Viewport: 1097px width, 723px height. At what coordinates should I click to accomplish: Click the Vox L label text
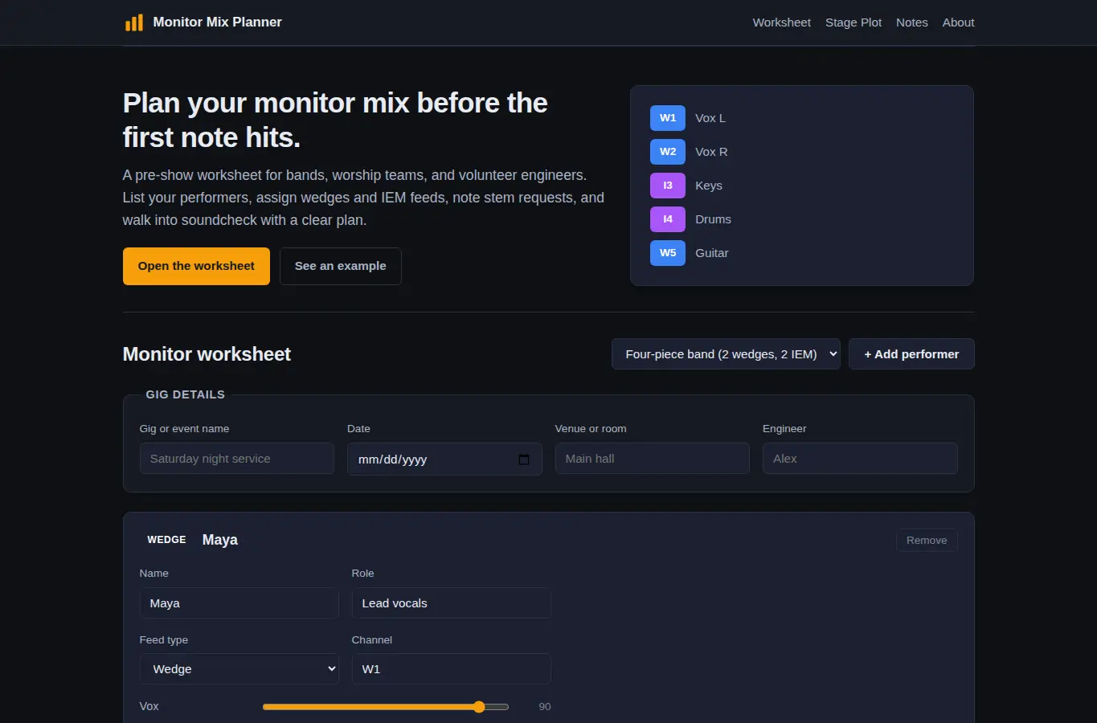[710, 118]
